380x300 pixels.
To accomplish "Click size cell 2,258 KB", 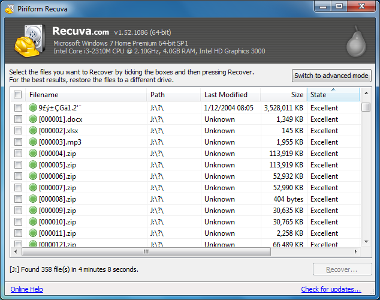I will pos(290,233).
